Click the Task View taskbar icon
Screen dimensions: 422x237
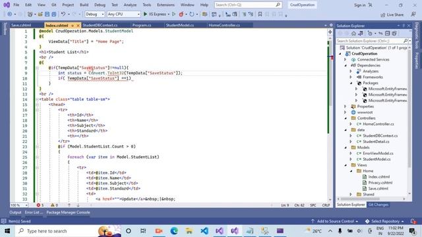pyautogui.click(x=143, y=231)
